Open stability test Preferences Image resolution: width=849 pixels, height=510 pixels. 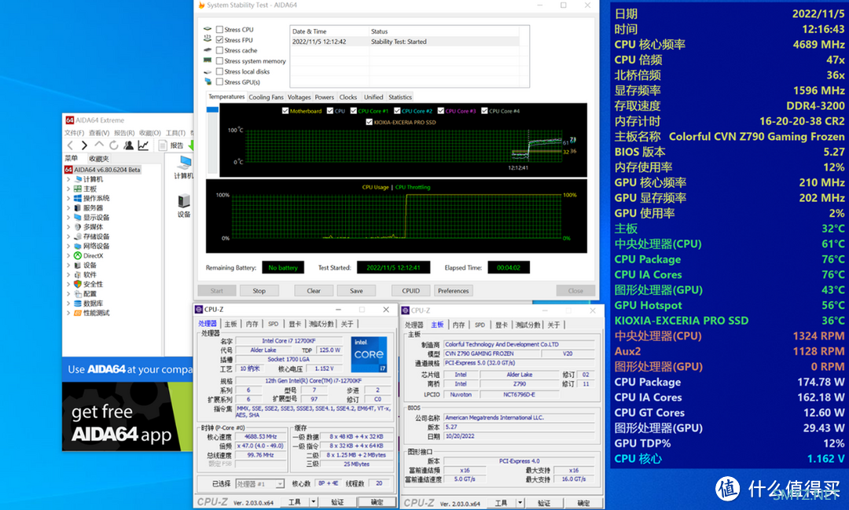454,291
